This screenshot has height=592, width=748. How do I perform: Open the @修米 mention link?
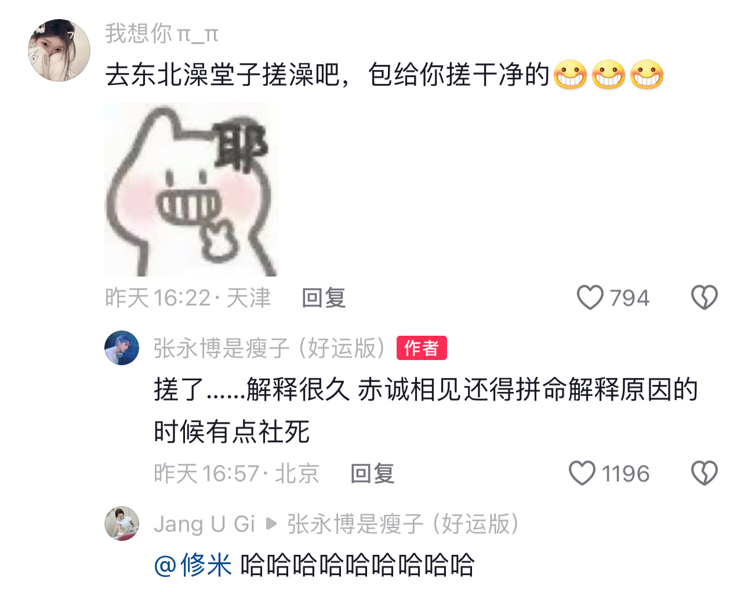[193, 565]
